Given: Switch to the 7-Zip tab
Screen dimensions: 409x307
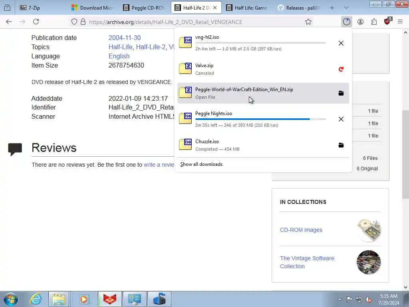Looking at the screenshot, I should 40,8.
